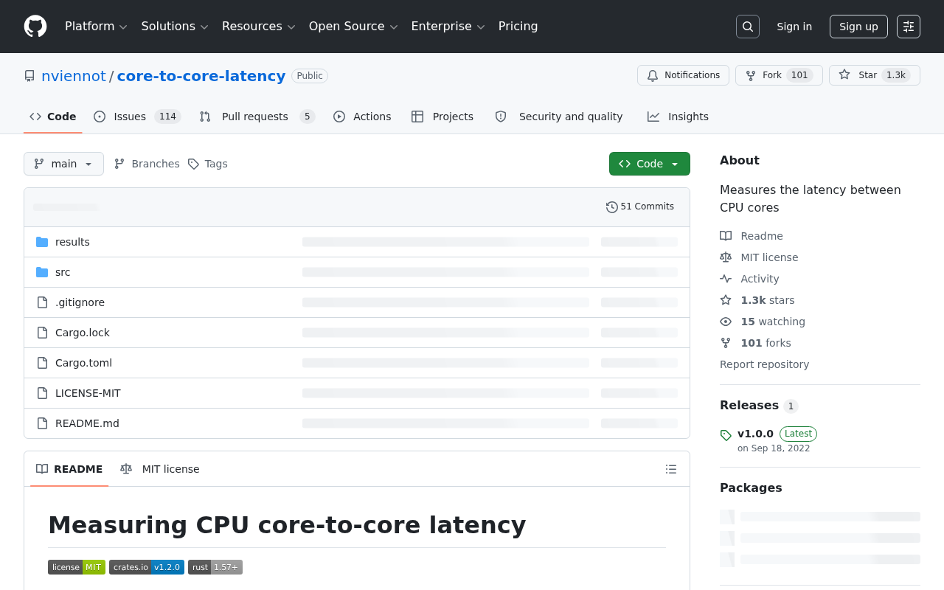Expand the Resources menu
Viewport: 944px width, 590px height.
(259, 27)
